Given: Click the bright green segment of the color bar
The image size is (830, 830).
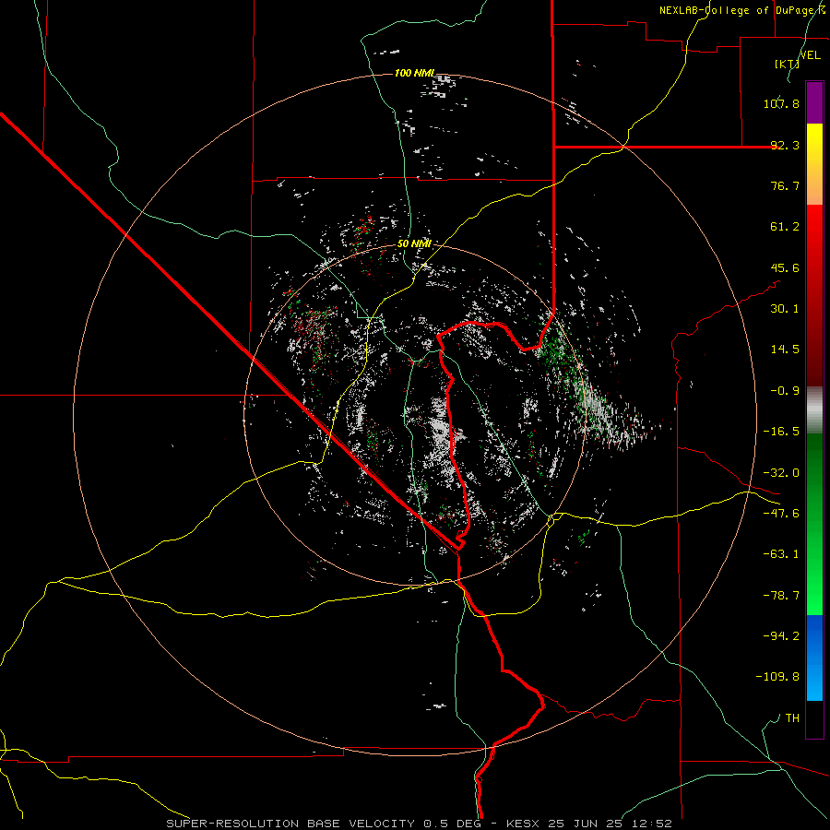Looking at the screenshot, I should point(814,524).
